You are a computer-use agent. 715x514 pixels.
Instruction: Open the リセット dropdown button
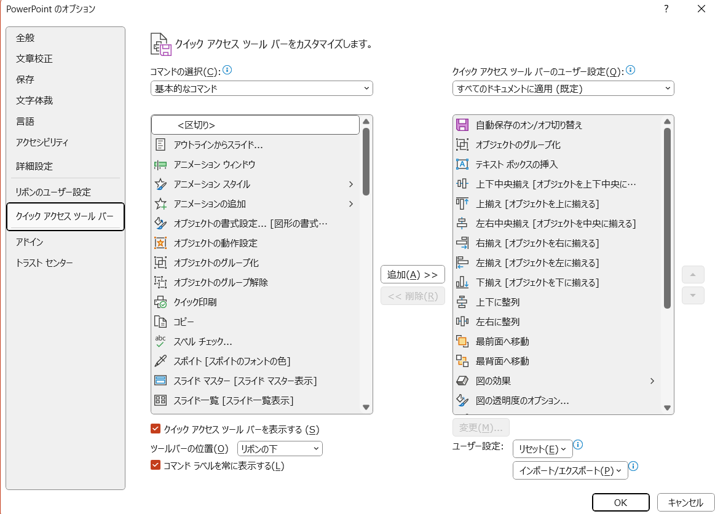click(542, 449)
